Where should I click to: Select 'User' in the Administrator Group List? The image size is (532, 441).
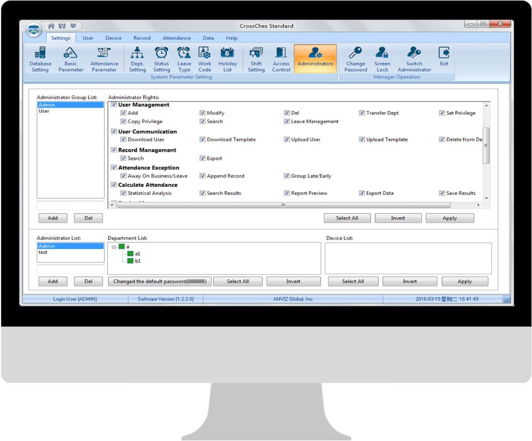(x=70, y=111)
